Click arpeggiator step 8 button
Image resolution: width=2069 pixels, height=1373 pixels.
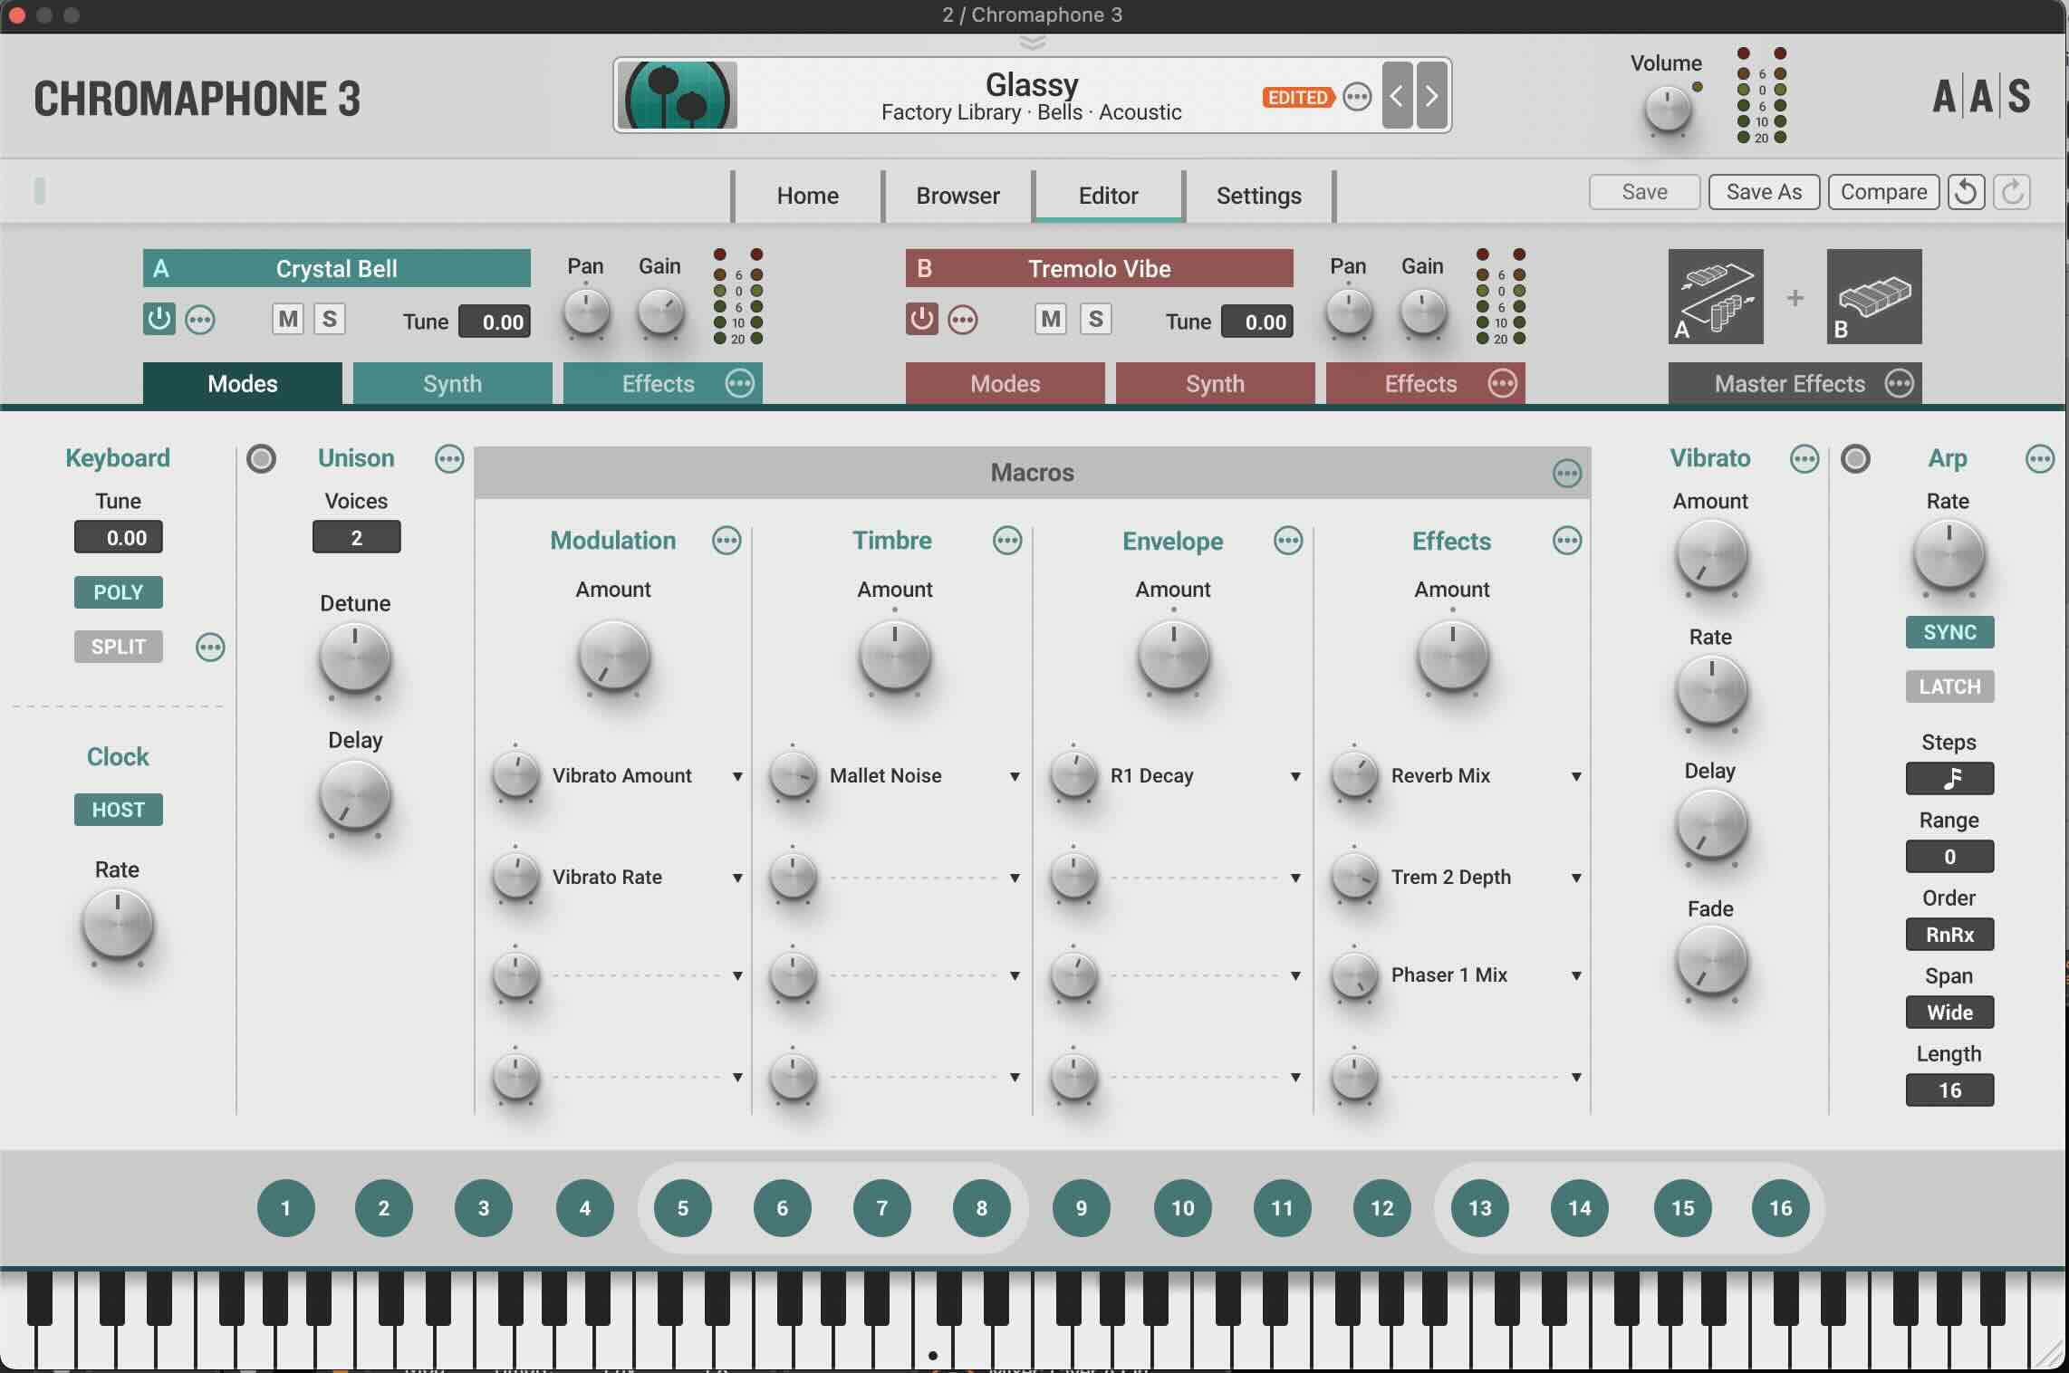coord(981,1207)
